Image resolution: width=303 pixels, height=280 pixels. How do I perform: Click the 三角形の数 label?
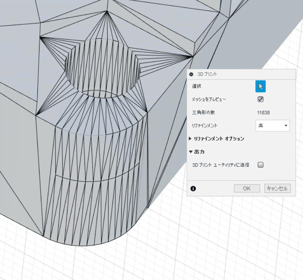click(x=203, y=113)
